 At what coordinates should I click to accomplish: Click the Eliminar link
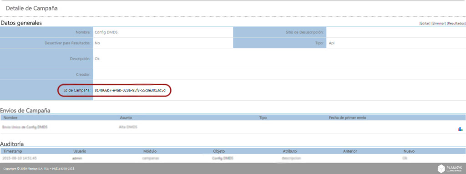438,23
